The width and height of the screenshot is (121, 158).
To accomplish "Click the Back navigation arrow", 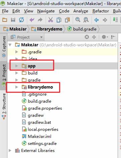I will 96,20.
